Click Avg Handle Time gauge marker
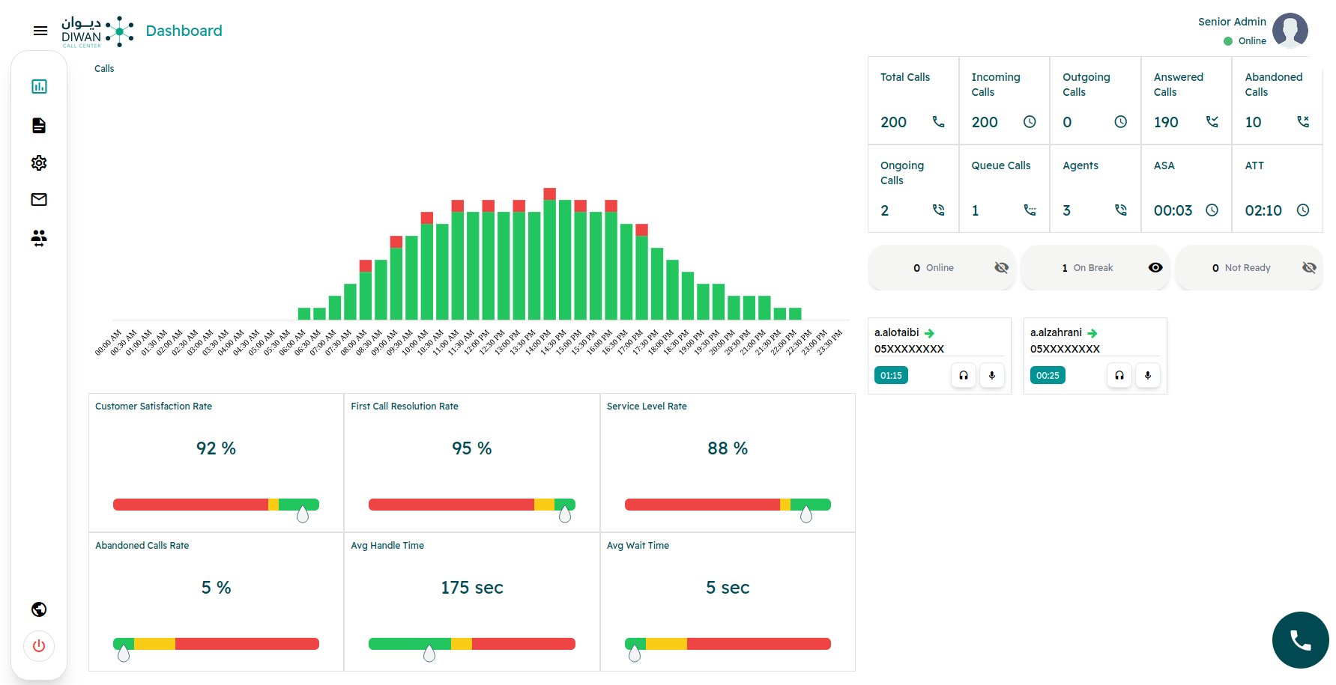 (429, 653)
